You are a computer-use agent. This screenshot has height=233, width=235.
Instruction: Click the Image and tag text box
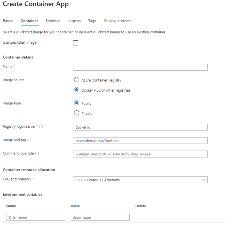click(140, 140)
